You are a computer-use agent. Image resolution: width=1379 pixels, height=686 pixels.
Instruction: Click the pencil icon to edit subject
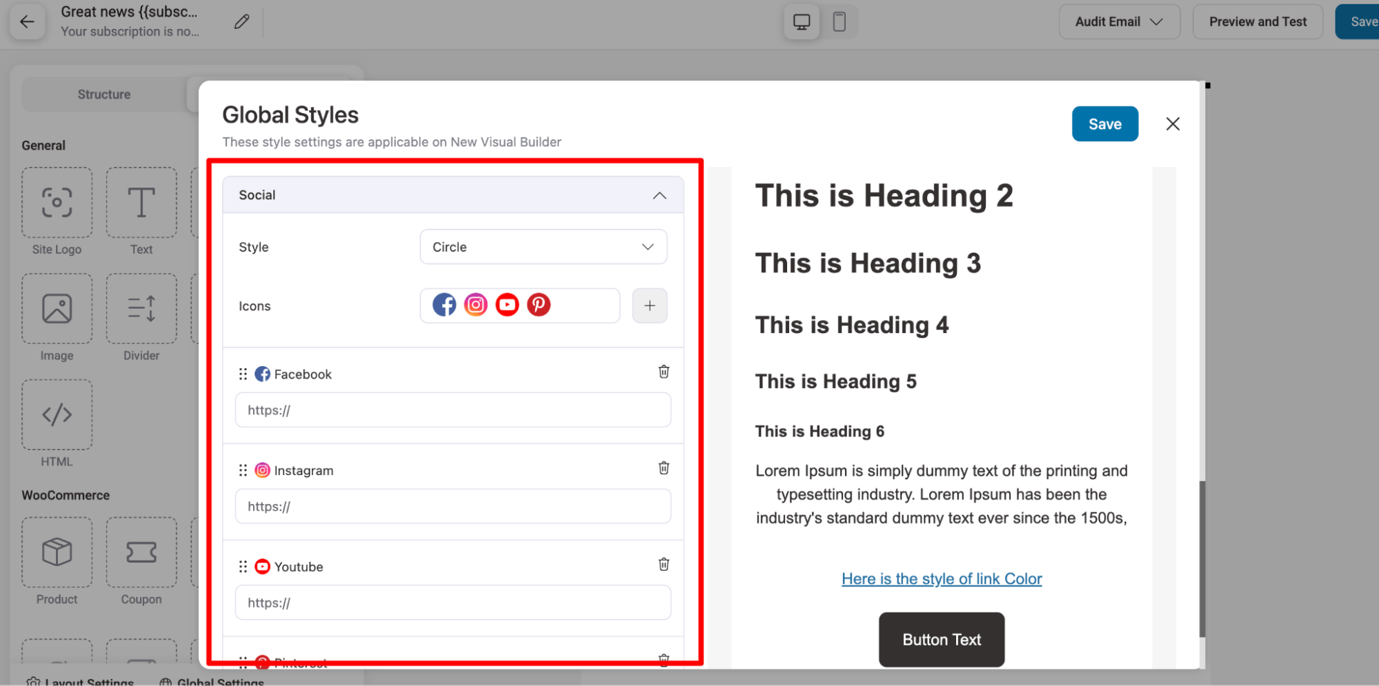tap(241, 22)
